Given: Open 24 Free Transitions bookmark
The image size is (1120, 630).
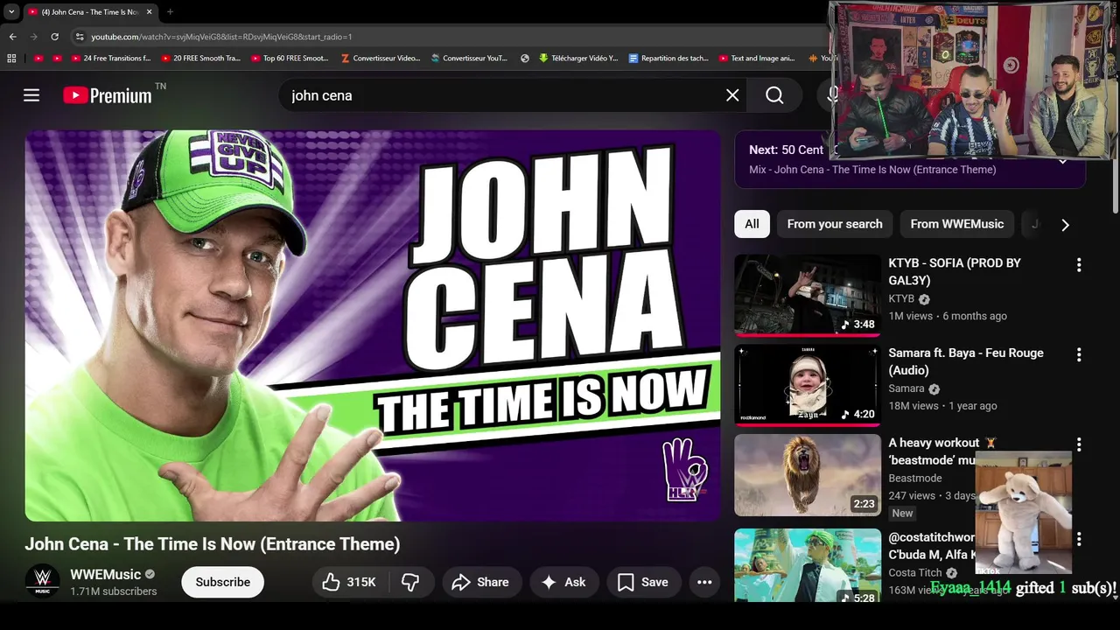Looking at the screenshot, I should pos(110,59).
